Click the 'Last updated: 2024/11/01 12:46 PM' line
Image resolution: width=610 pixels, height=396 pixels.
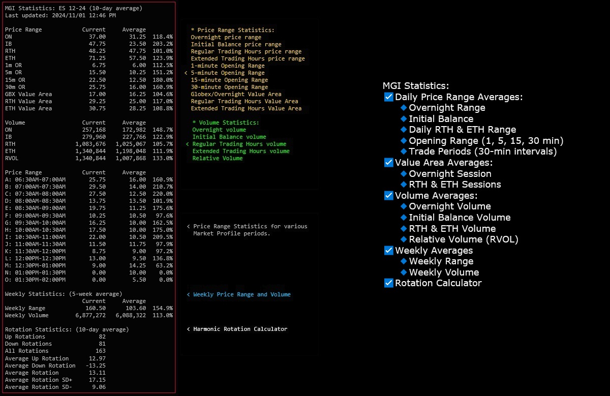60,15
